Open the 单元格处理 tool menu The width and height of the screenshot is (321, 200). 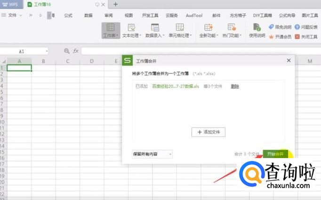180,31
